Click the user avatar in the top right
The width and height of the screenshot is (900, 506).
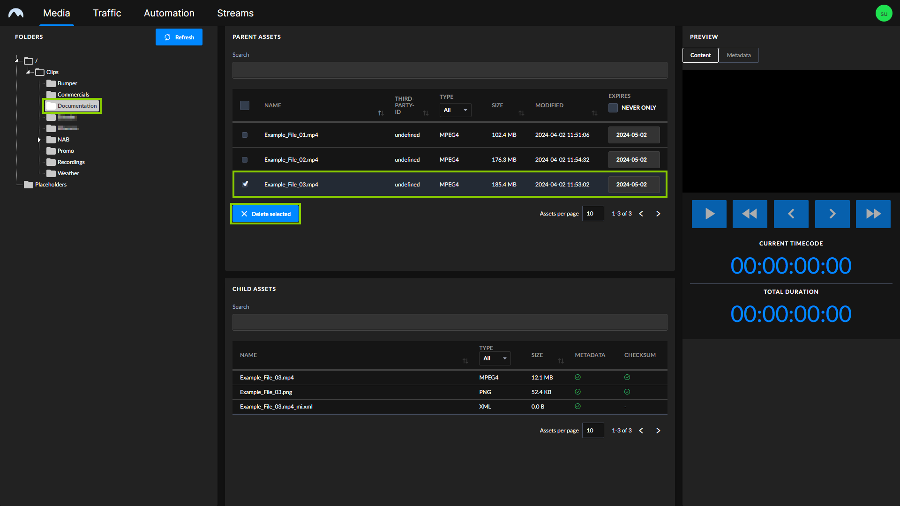884,13
